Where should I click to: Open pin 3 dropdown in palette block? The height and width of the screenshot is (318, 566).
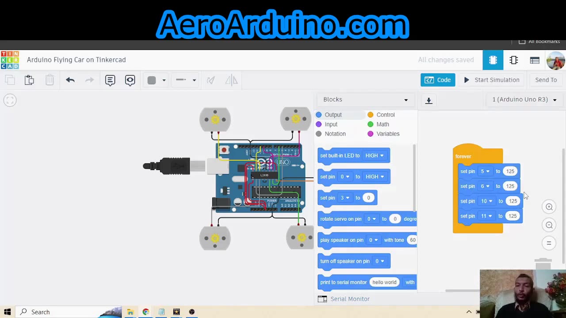tap(345, 198)
